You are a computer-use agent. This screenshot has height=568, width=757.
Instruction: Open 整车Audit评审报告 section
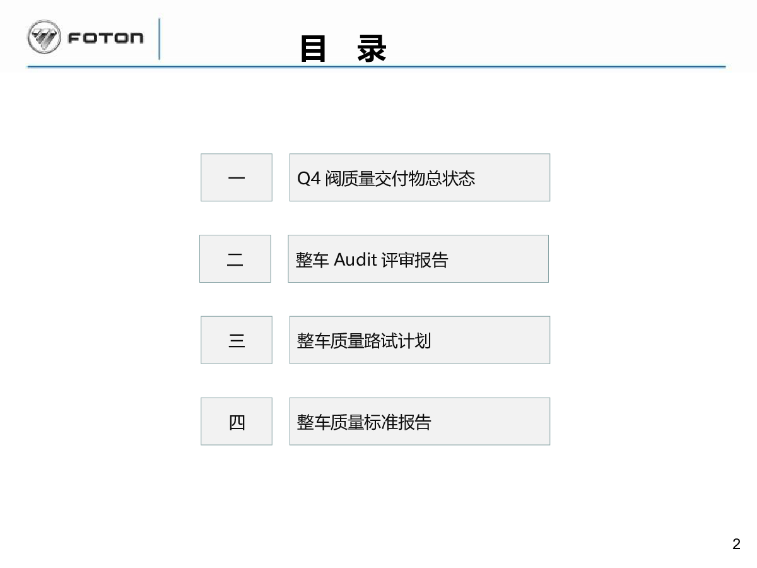418,259
